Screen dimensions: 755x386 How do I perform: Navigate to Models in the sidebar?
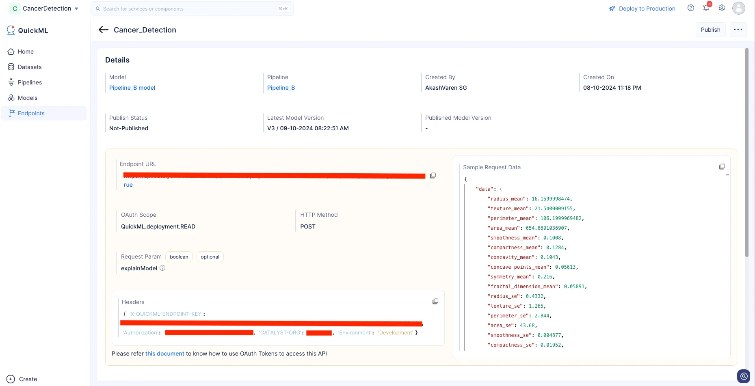[27, 98]
